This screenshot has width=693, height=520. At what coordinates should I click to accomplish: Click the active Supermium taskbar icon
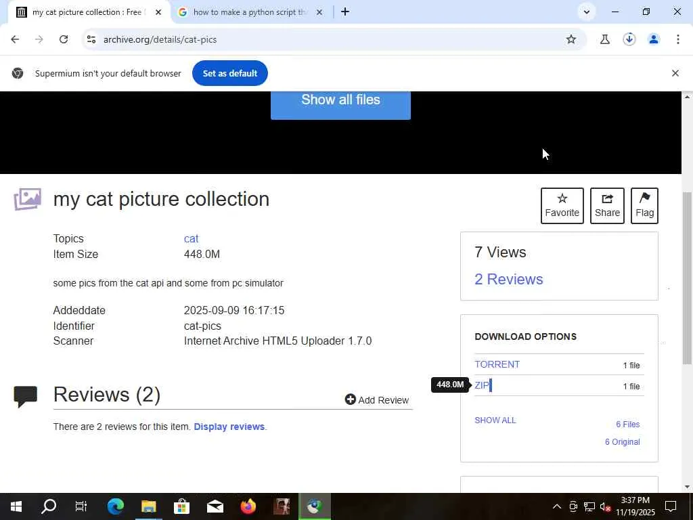[x=314, y=506]
